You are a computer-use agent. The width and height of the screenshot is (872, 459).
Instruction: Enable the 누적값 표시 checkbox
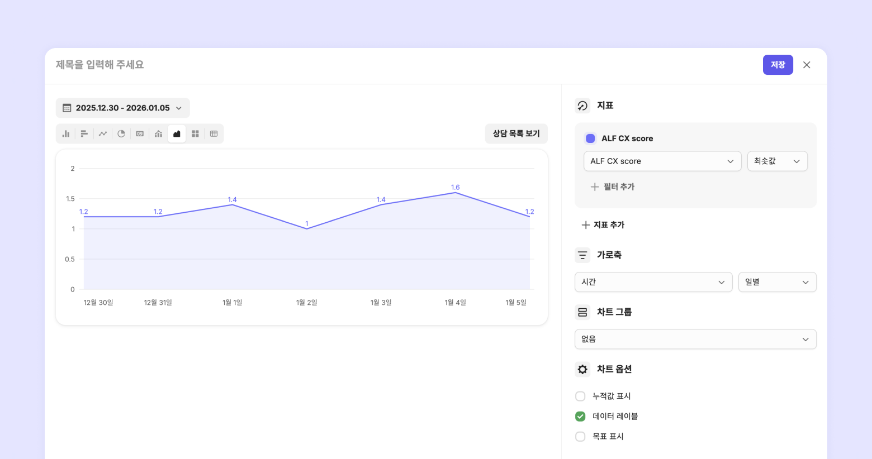(580, 396)
